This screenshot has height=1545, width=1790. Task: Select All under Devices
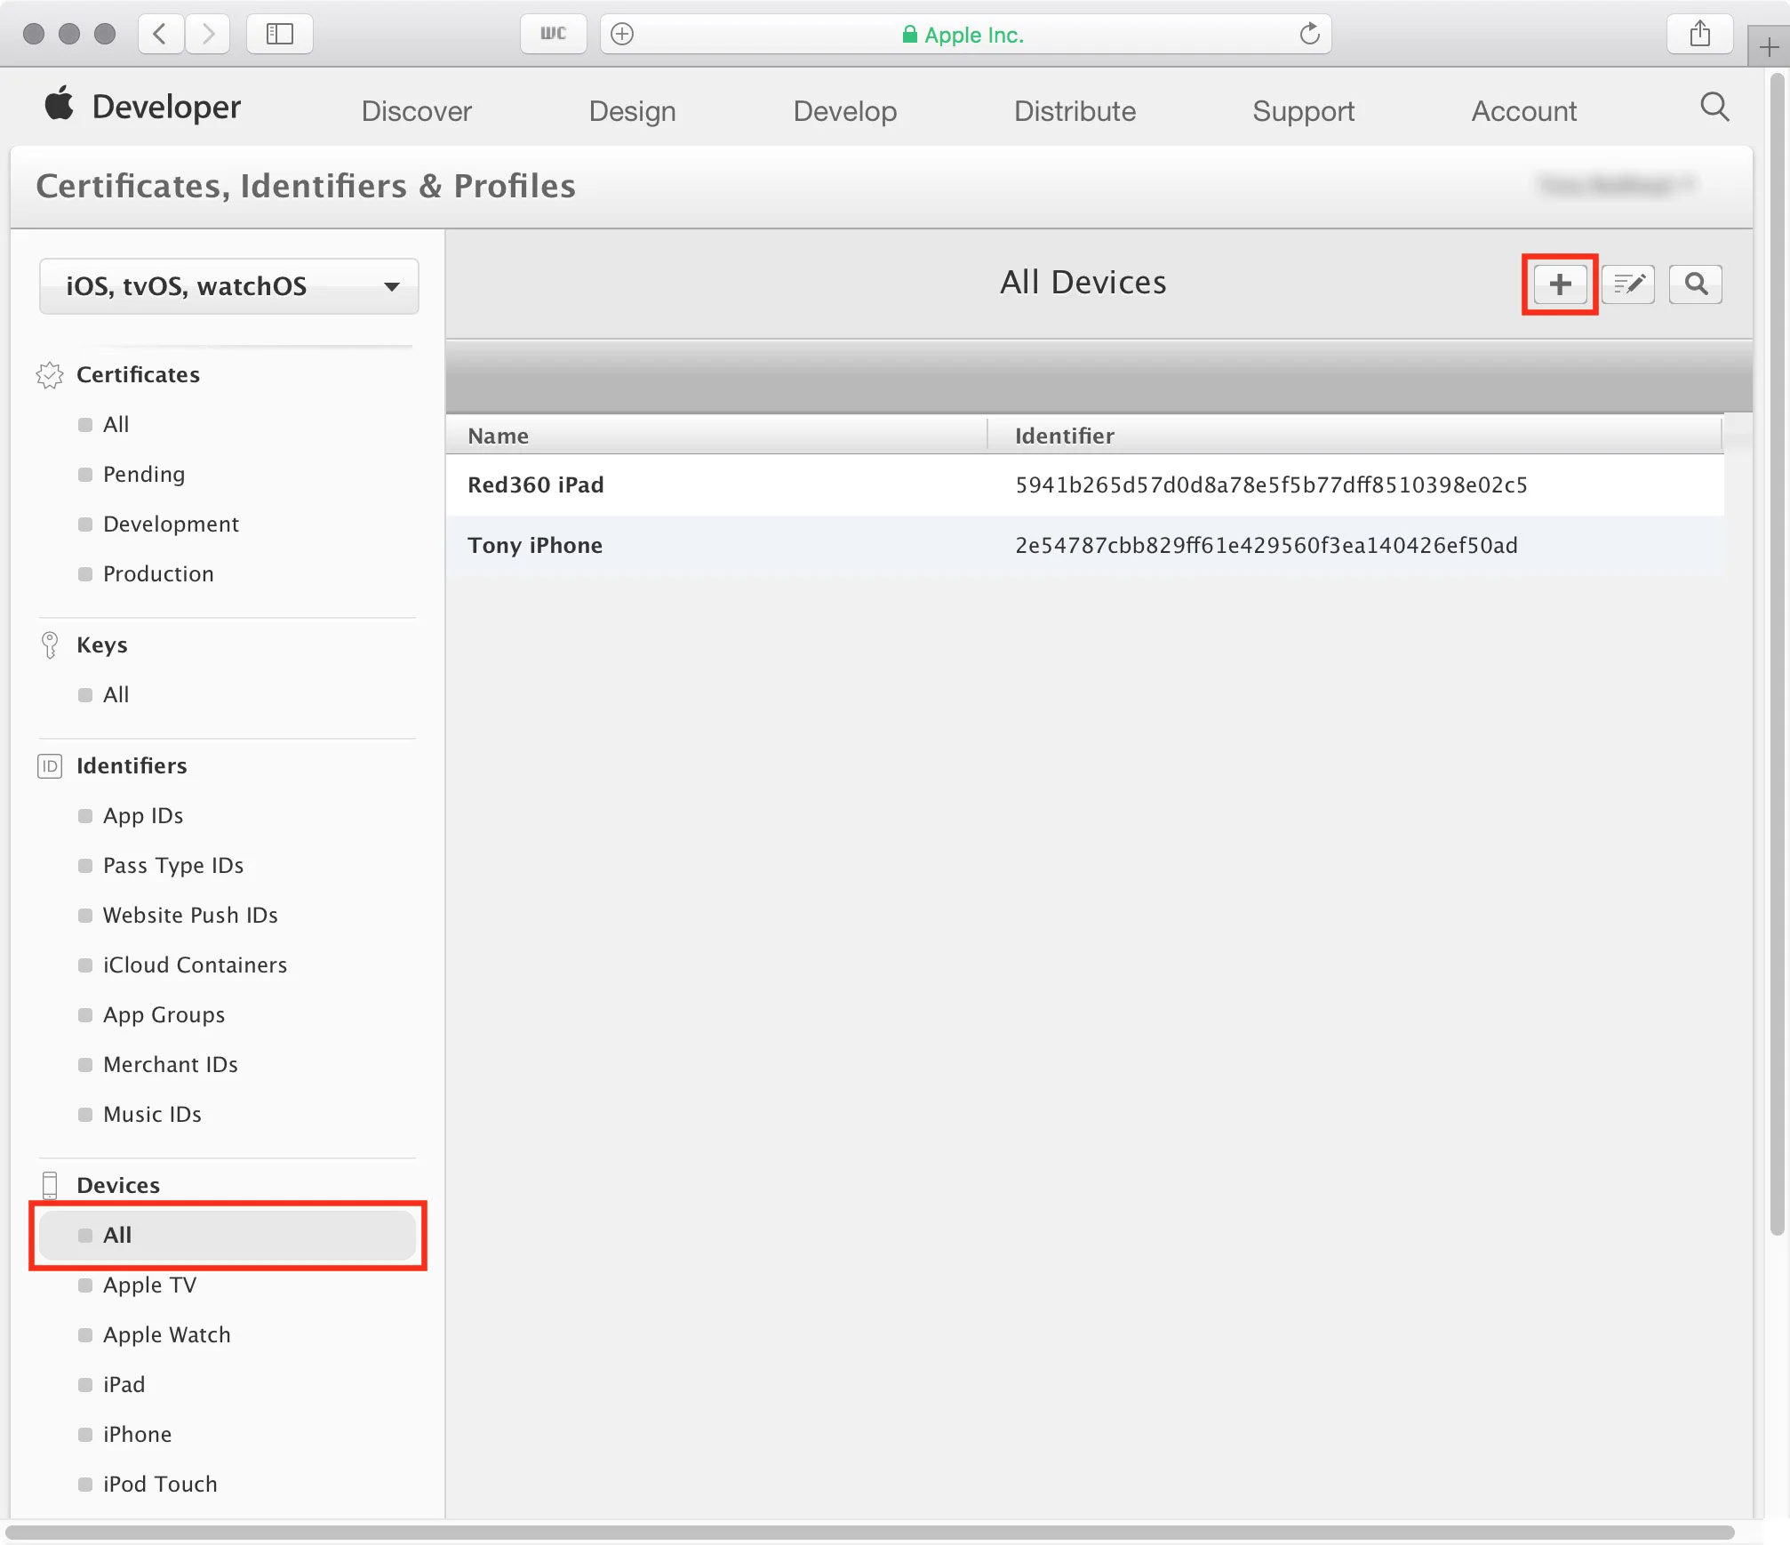228,1235
